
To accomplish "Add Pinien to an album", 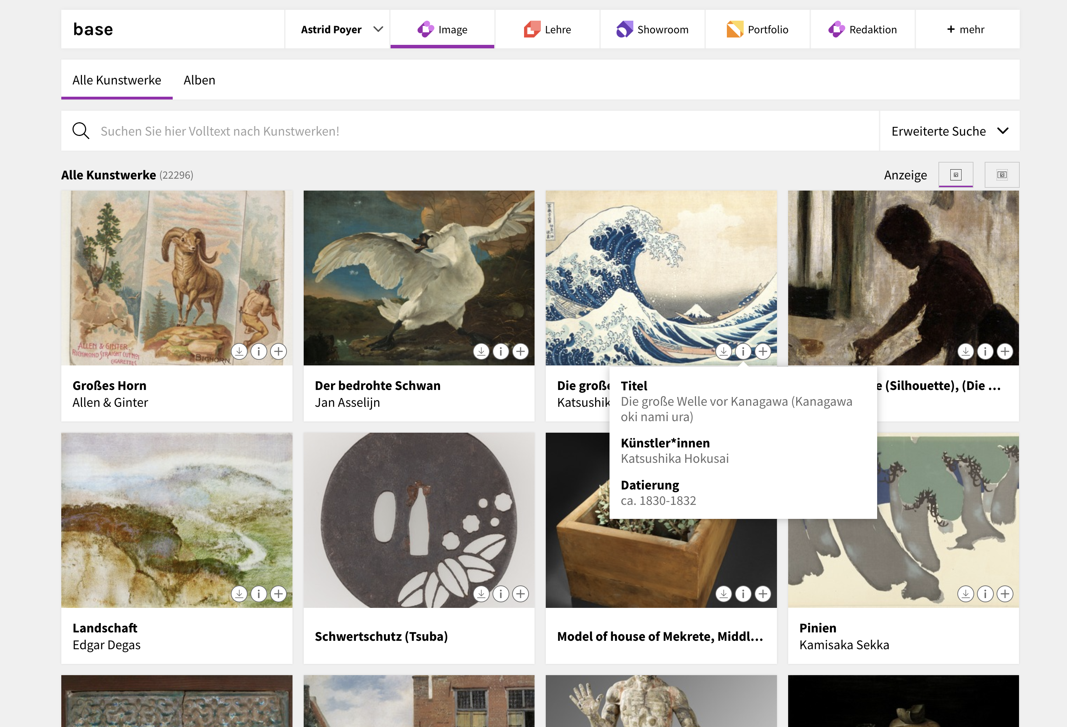I will 1005,594.
